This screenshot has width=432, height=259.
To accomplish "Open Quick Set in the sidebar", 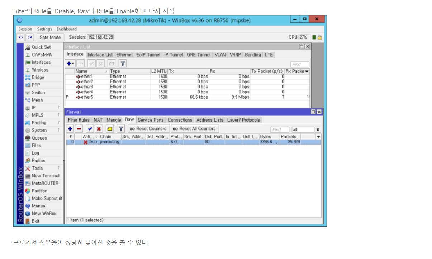I will [x=41, y=47].
